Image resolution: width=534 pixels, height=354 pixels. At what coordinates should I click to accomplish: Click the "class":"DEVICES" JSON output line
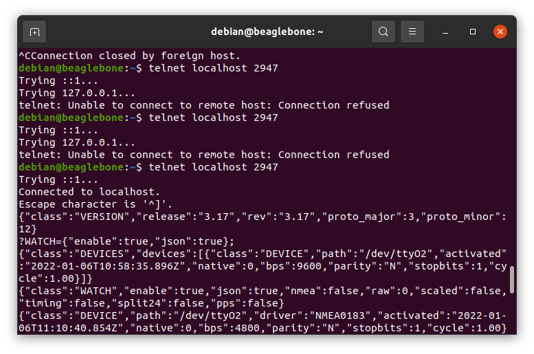(261, 254)
